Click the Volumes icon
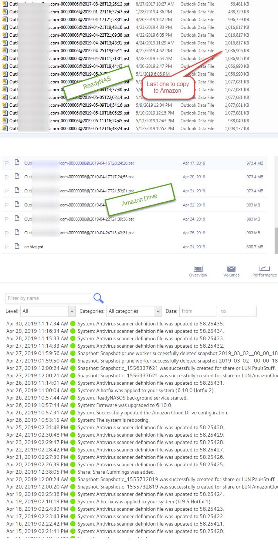The height and width of the screenshot is (553, 278). pyautogui.click(x=231, y=269)
